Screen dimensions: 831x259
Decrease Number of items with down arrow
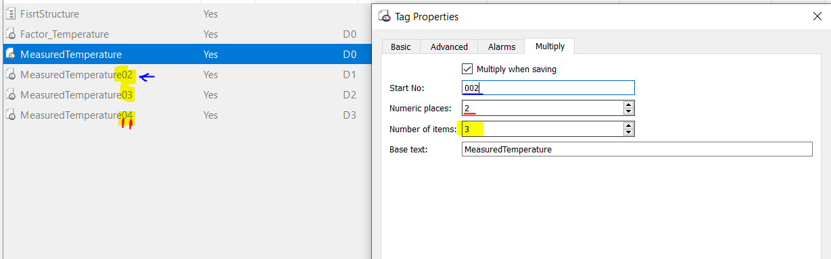(629, 132)
